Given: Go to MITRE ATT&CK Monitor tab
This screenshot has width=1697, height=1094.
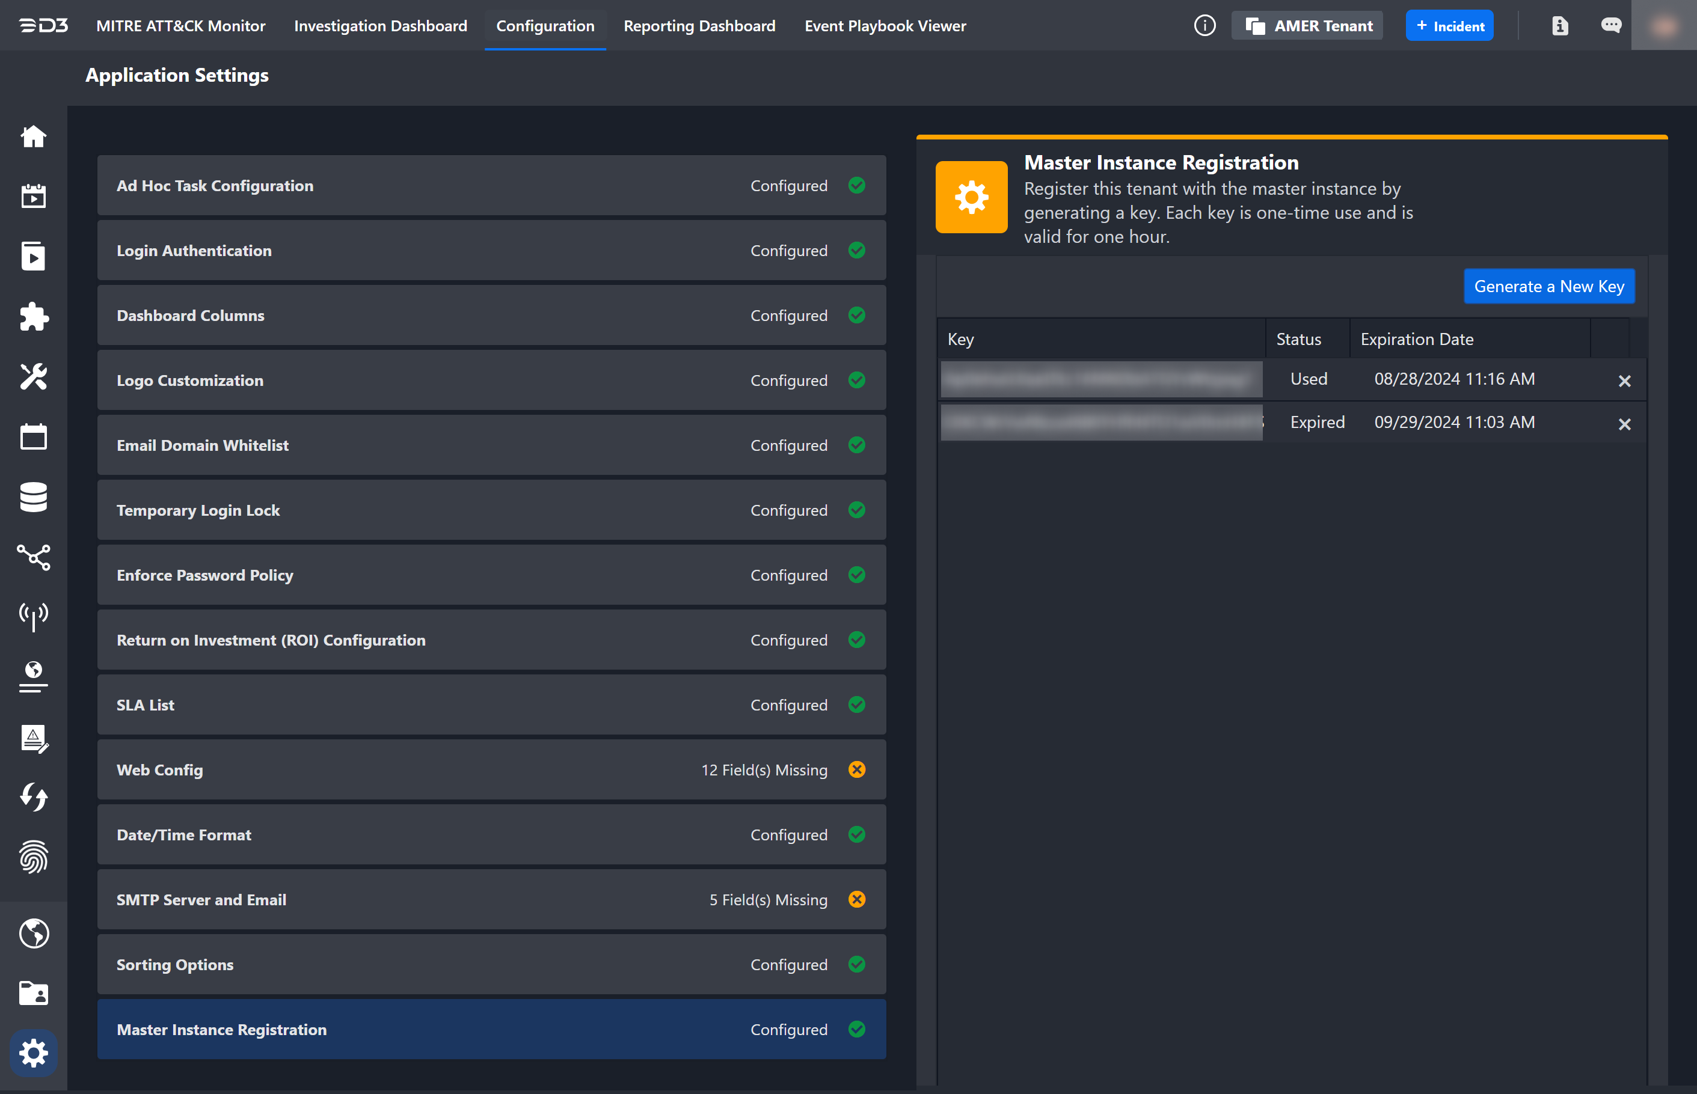Looking at the screenshot, I should click(x=180, y=26).
